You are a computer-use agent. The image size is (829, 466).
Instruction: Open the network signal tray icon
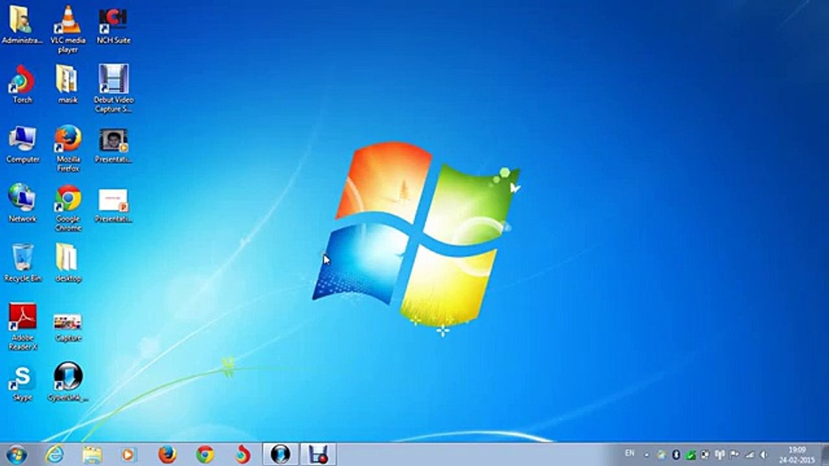coord(749,455)
